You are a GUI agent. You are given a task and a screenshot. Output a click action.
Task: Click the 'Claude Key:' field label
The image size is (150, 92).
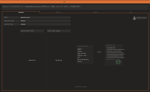tap(12, 21)
